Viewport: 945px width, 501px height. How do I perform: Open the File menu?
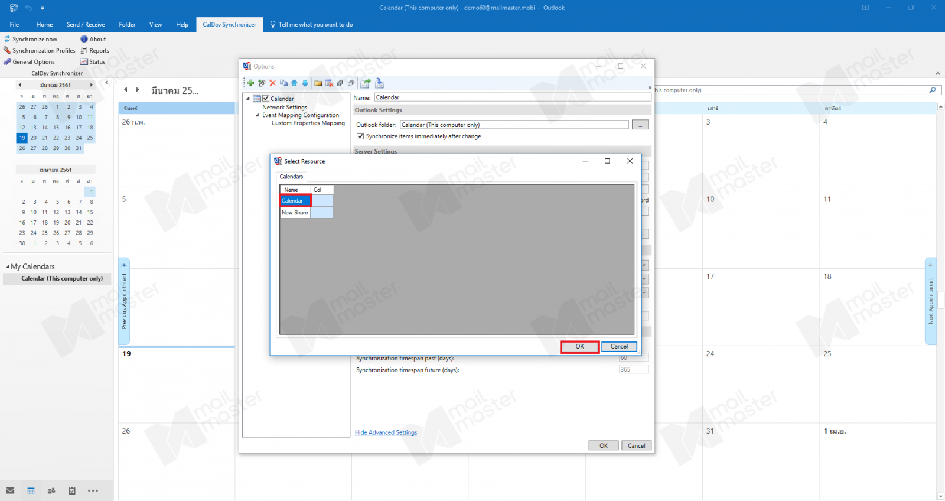pos(14,25)
